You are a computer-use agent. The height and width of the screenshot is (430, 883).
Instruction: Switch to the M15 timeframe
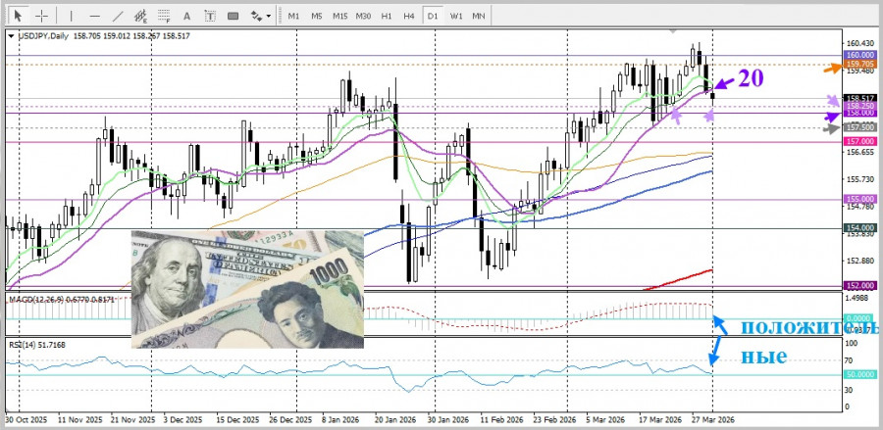339,16
